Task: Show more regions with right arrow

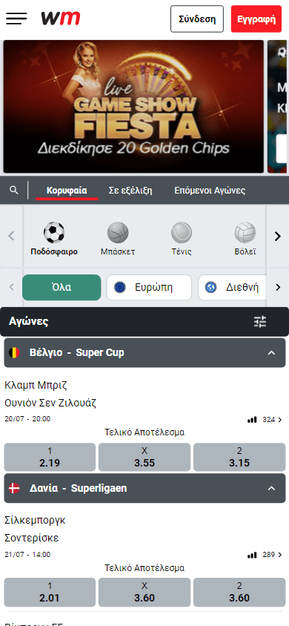Action: 278,287
